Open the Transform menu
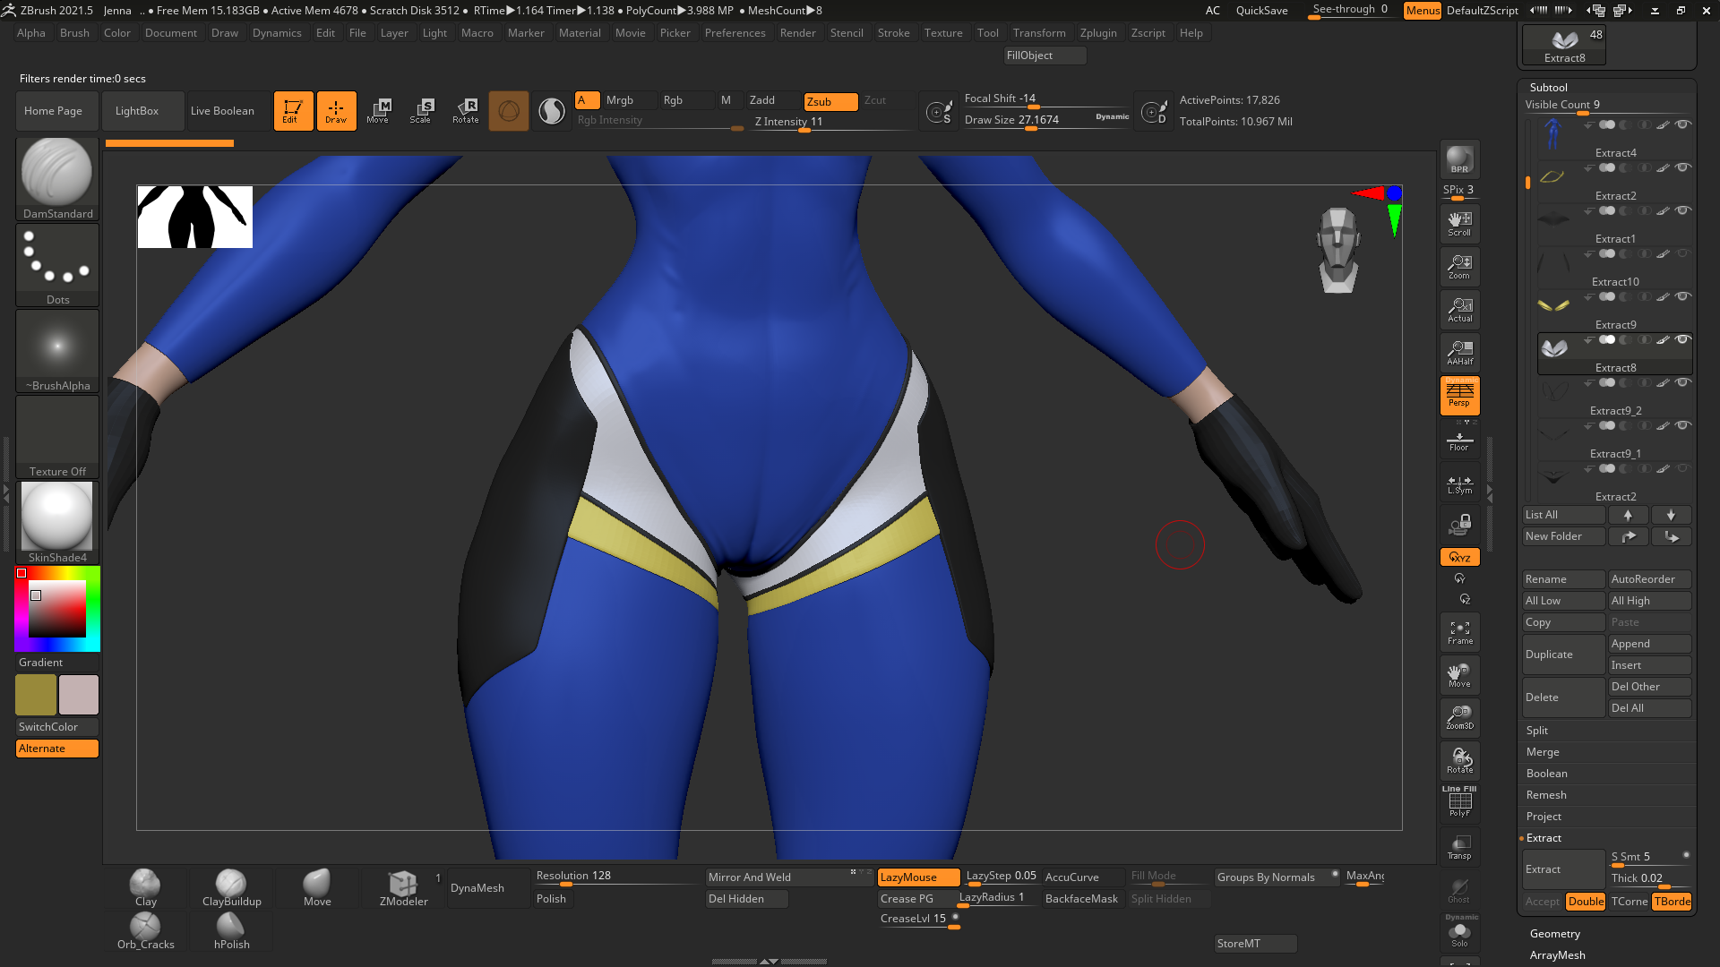 click(x=1039, y=33)
